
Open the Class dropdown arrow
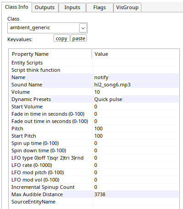(x=83, y=28)
